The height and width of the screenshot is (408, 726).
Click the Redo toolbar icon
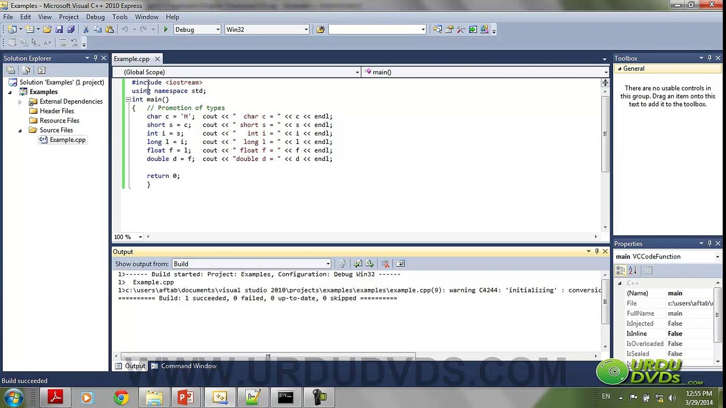[143, 29]
